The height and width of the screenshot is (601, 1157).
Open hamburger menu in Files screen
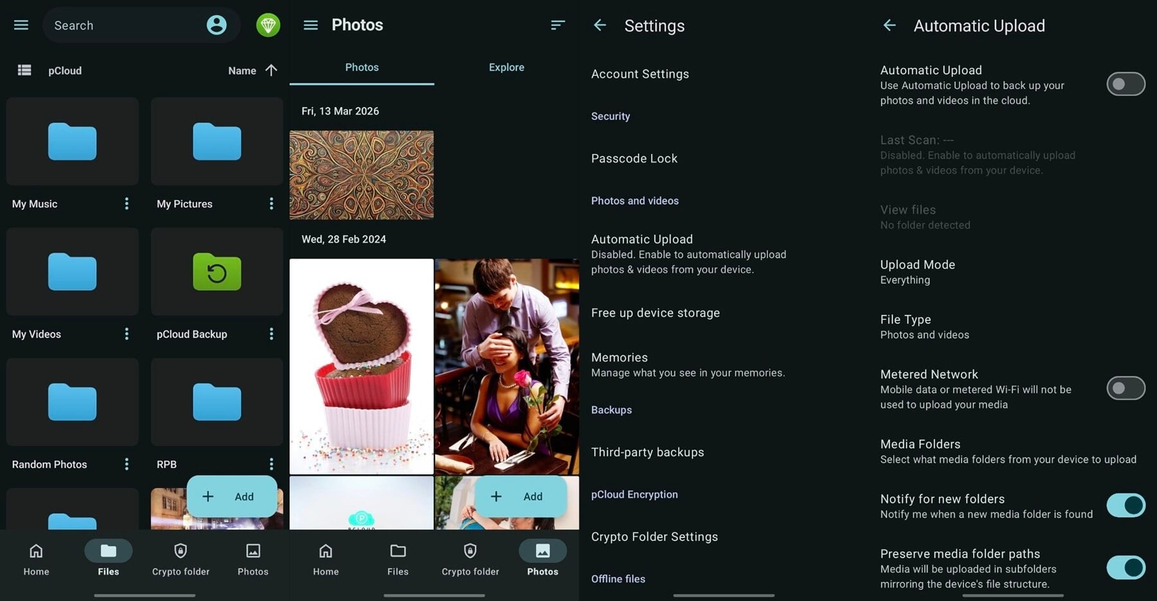point(21,25)
